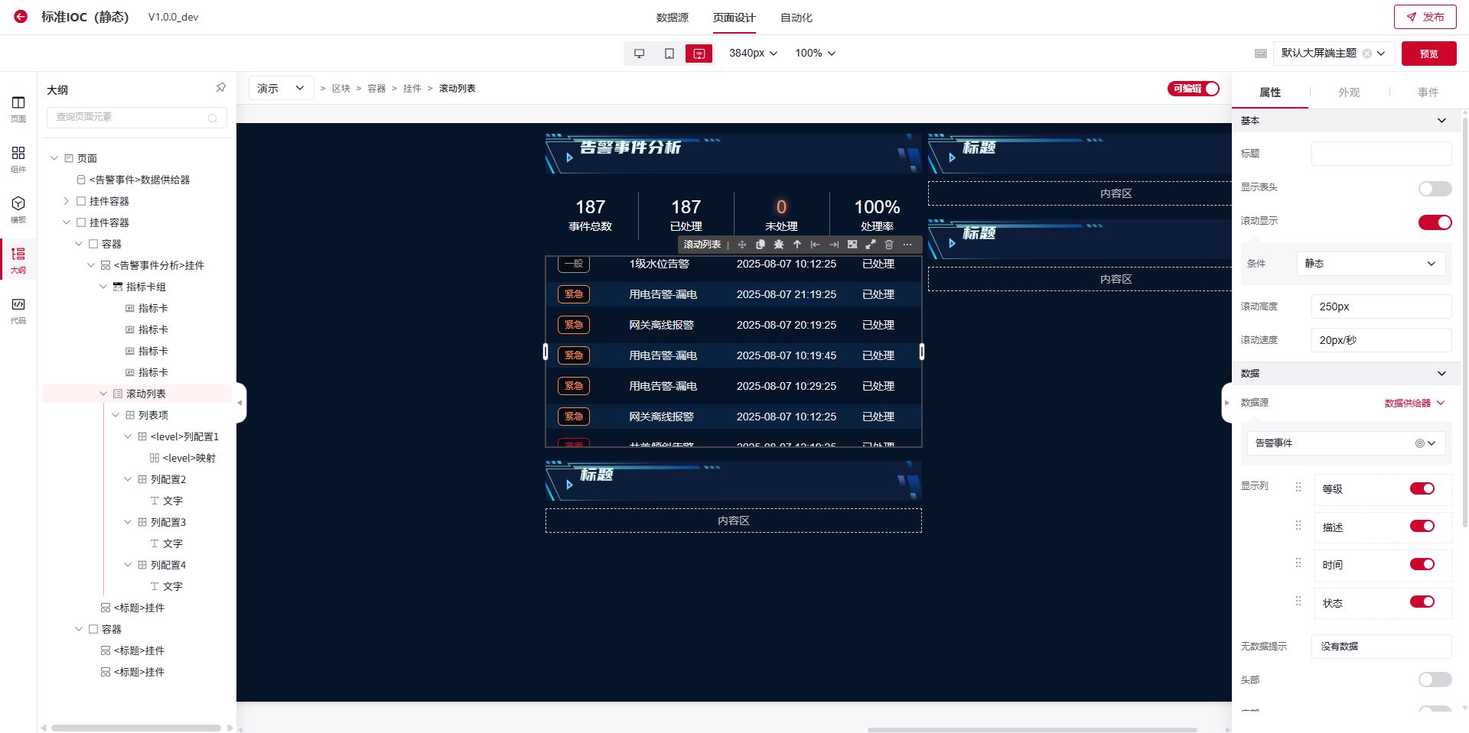Screen dimensions: 1469x733
Task: Open the 组件 components sidebar panel
Action: (x=18, y=158)
